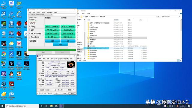Image resolution: width=192 pixels, height=108 pixels.
Task: Open the AS SSD drive selection dropdown
Action: pos(40,15)
